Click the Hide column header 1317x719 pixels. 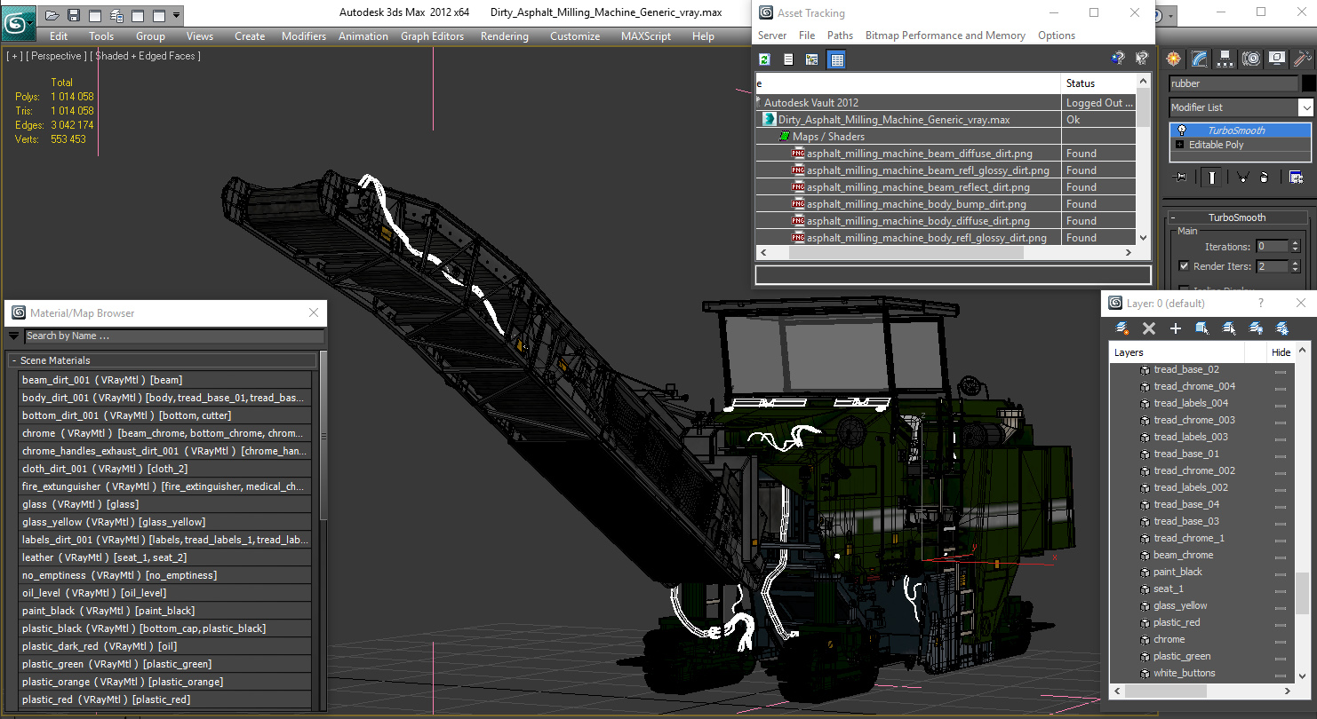(1281, 352)
